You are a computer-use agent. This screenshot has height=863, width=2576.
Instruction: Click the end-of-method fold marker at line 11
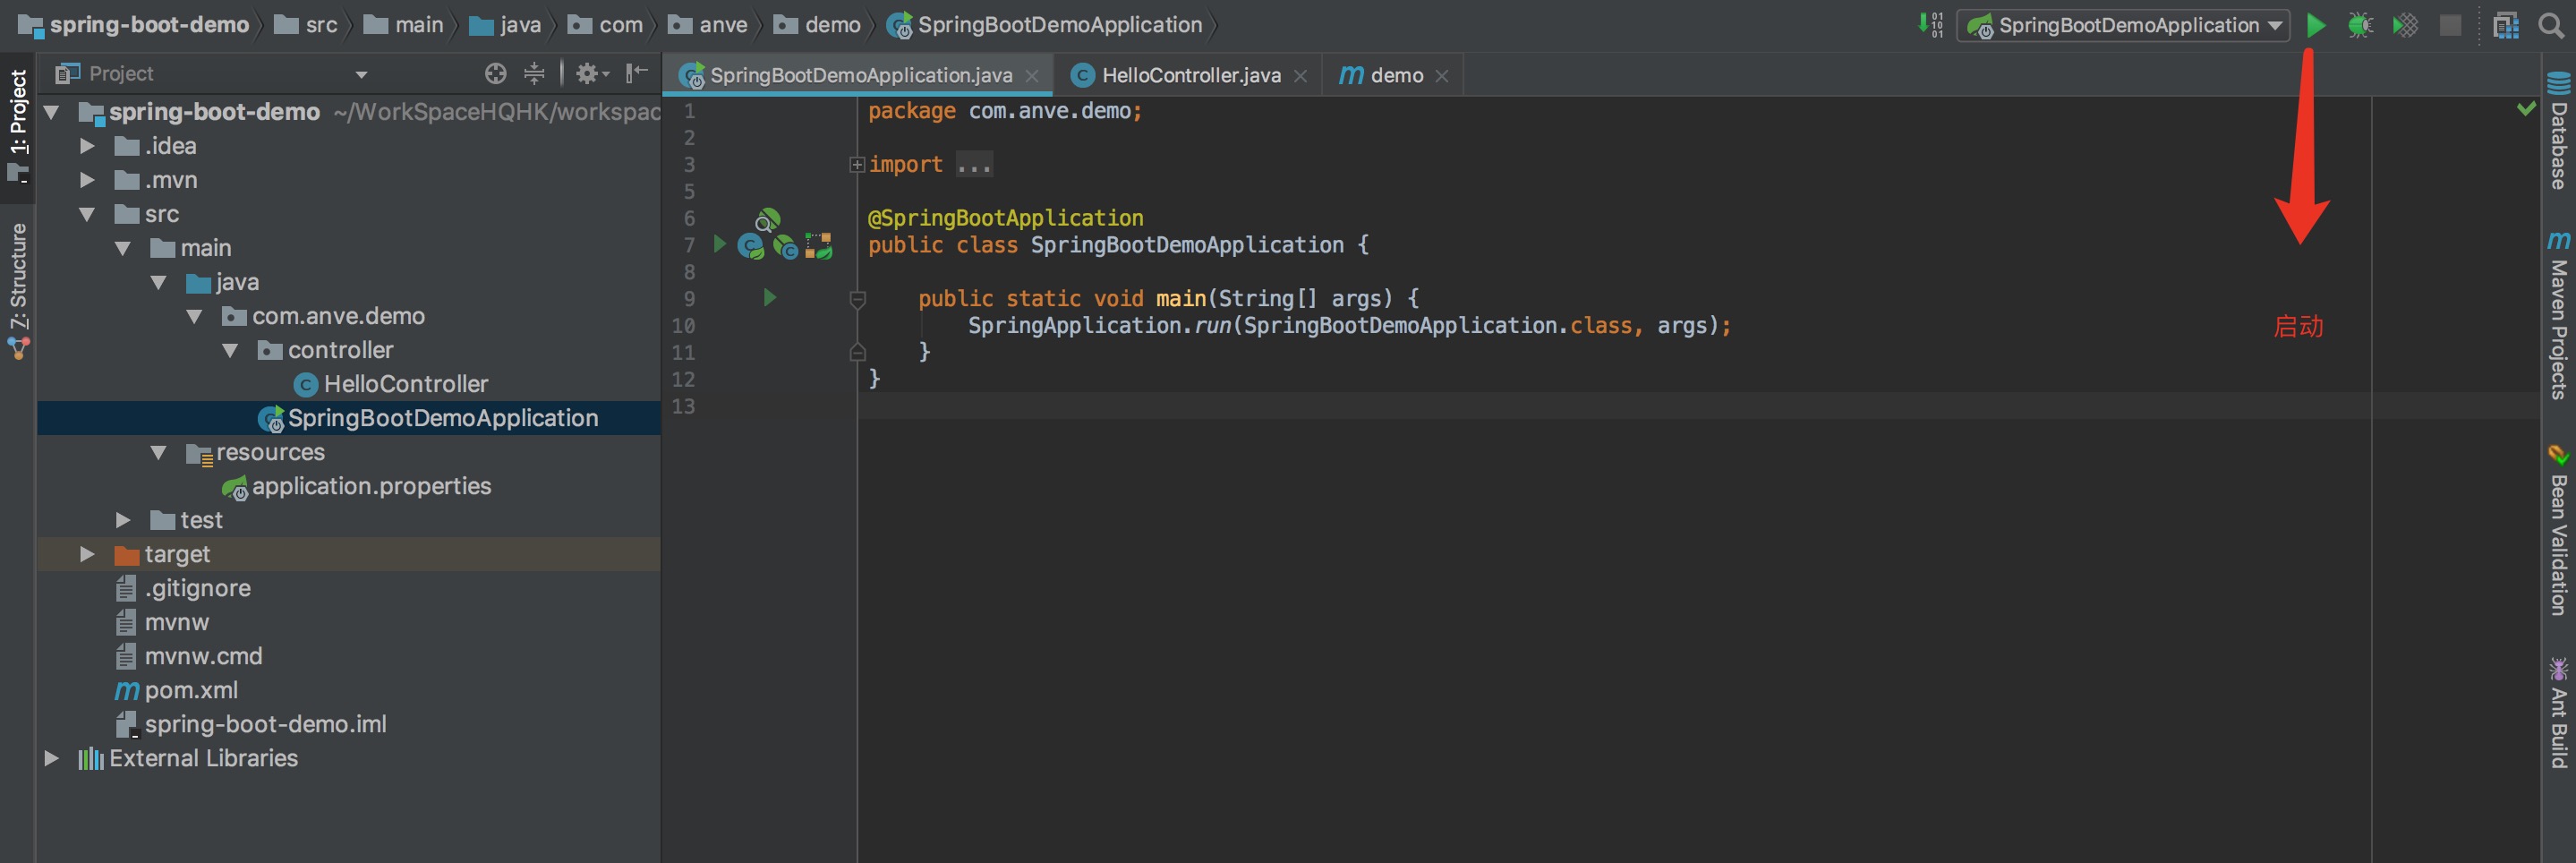tap(857, 352)
